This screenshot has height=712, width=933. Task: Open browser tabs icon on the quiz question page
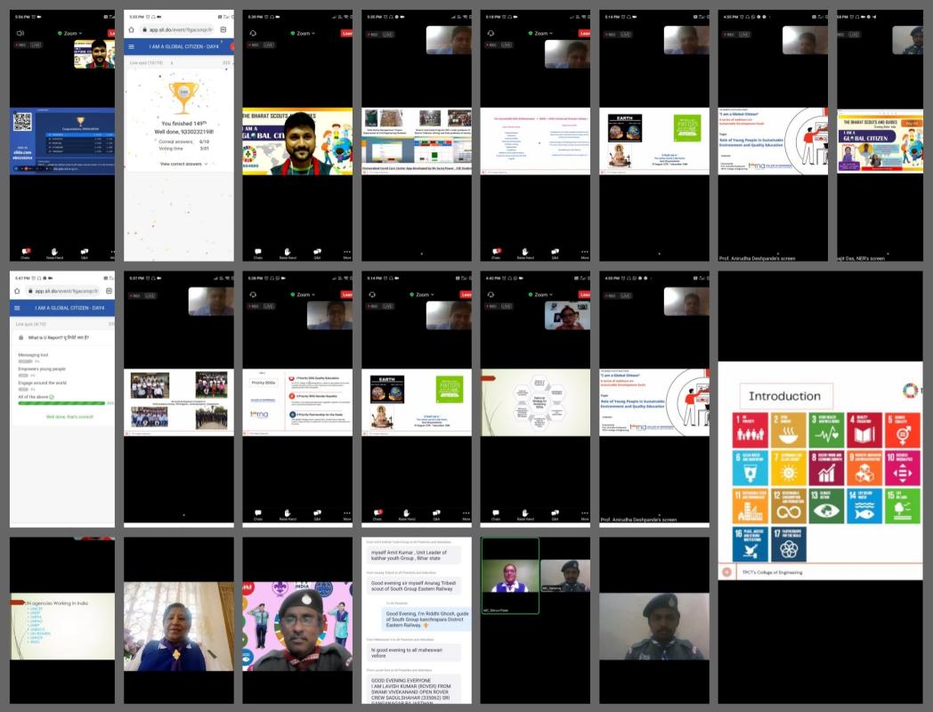pyautogui.click(x=109, y=290)
